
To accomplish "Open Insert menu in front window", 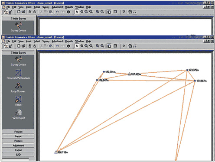I will click(29, 41).
